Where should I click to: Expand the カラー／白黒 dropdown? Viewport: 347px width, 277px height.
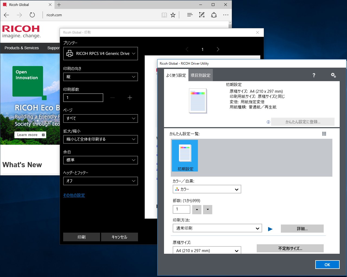point(207,189)
